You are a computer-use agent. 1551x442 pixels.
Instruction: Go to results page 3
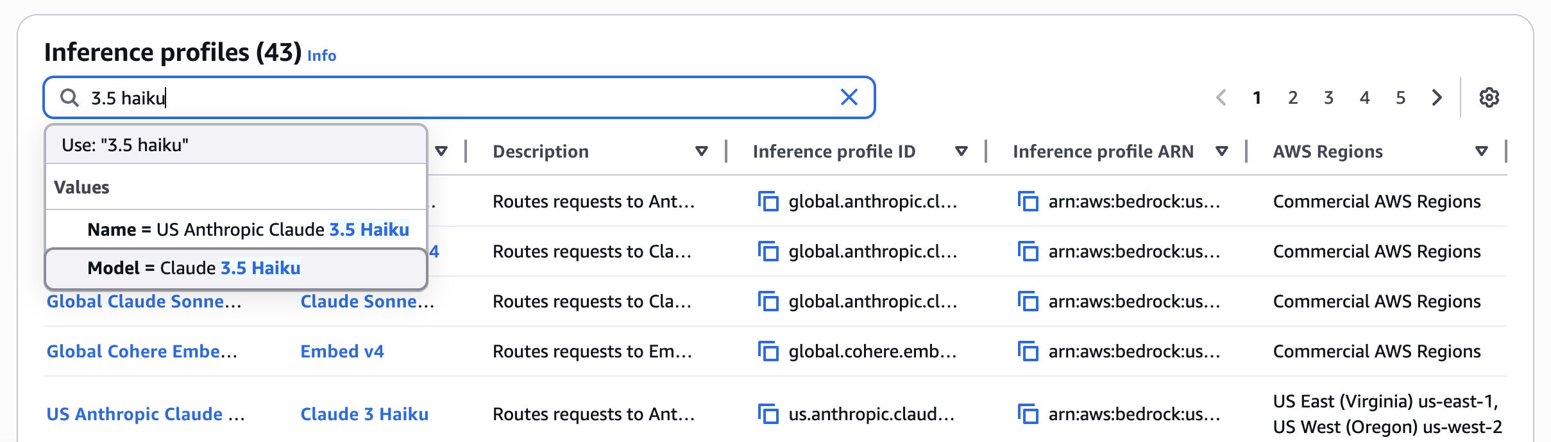tap(1328, 97)
